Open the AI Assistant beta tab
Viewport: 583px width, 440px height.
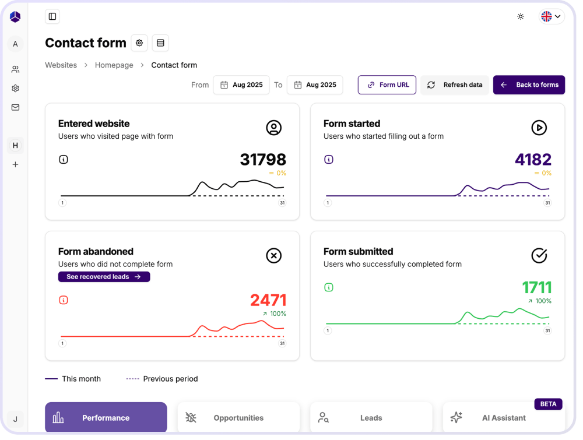click(x=503, y=418)
